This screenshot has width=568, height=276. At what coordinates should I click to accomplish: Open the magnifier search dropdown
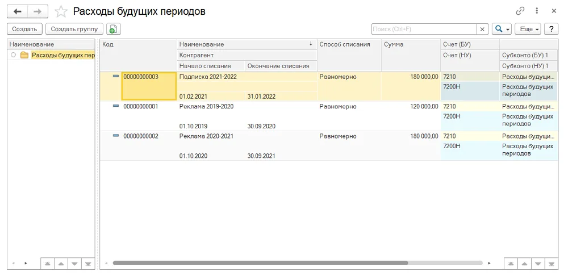(502, 29)
